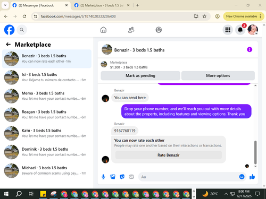Expand the tab search dropdown arrow
Viewport: 266px width, 199px height.
pos(5,5)
